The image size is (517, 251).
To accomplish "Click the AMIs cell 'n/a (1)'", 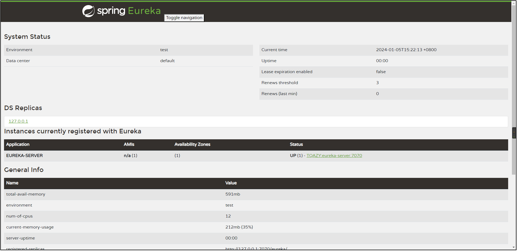I will click(130, 156).
